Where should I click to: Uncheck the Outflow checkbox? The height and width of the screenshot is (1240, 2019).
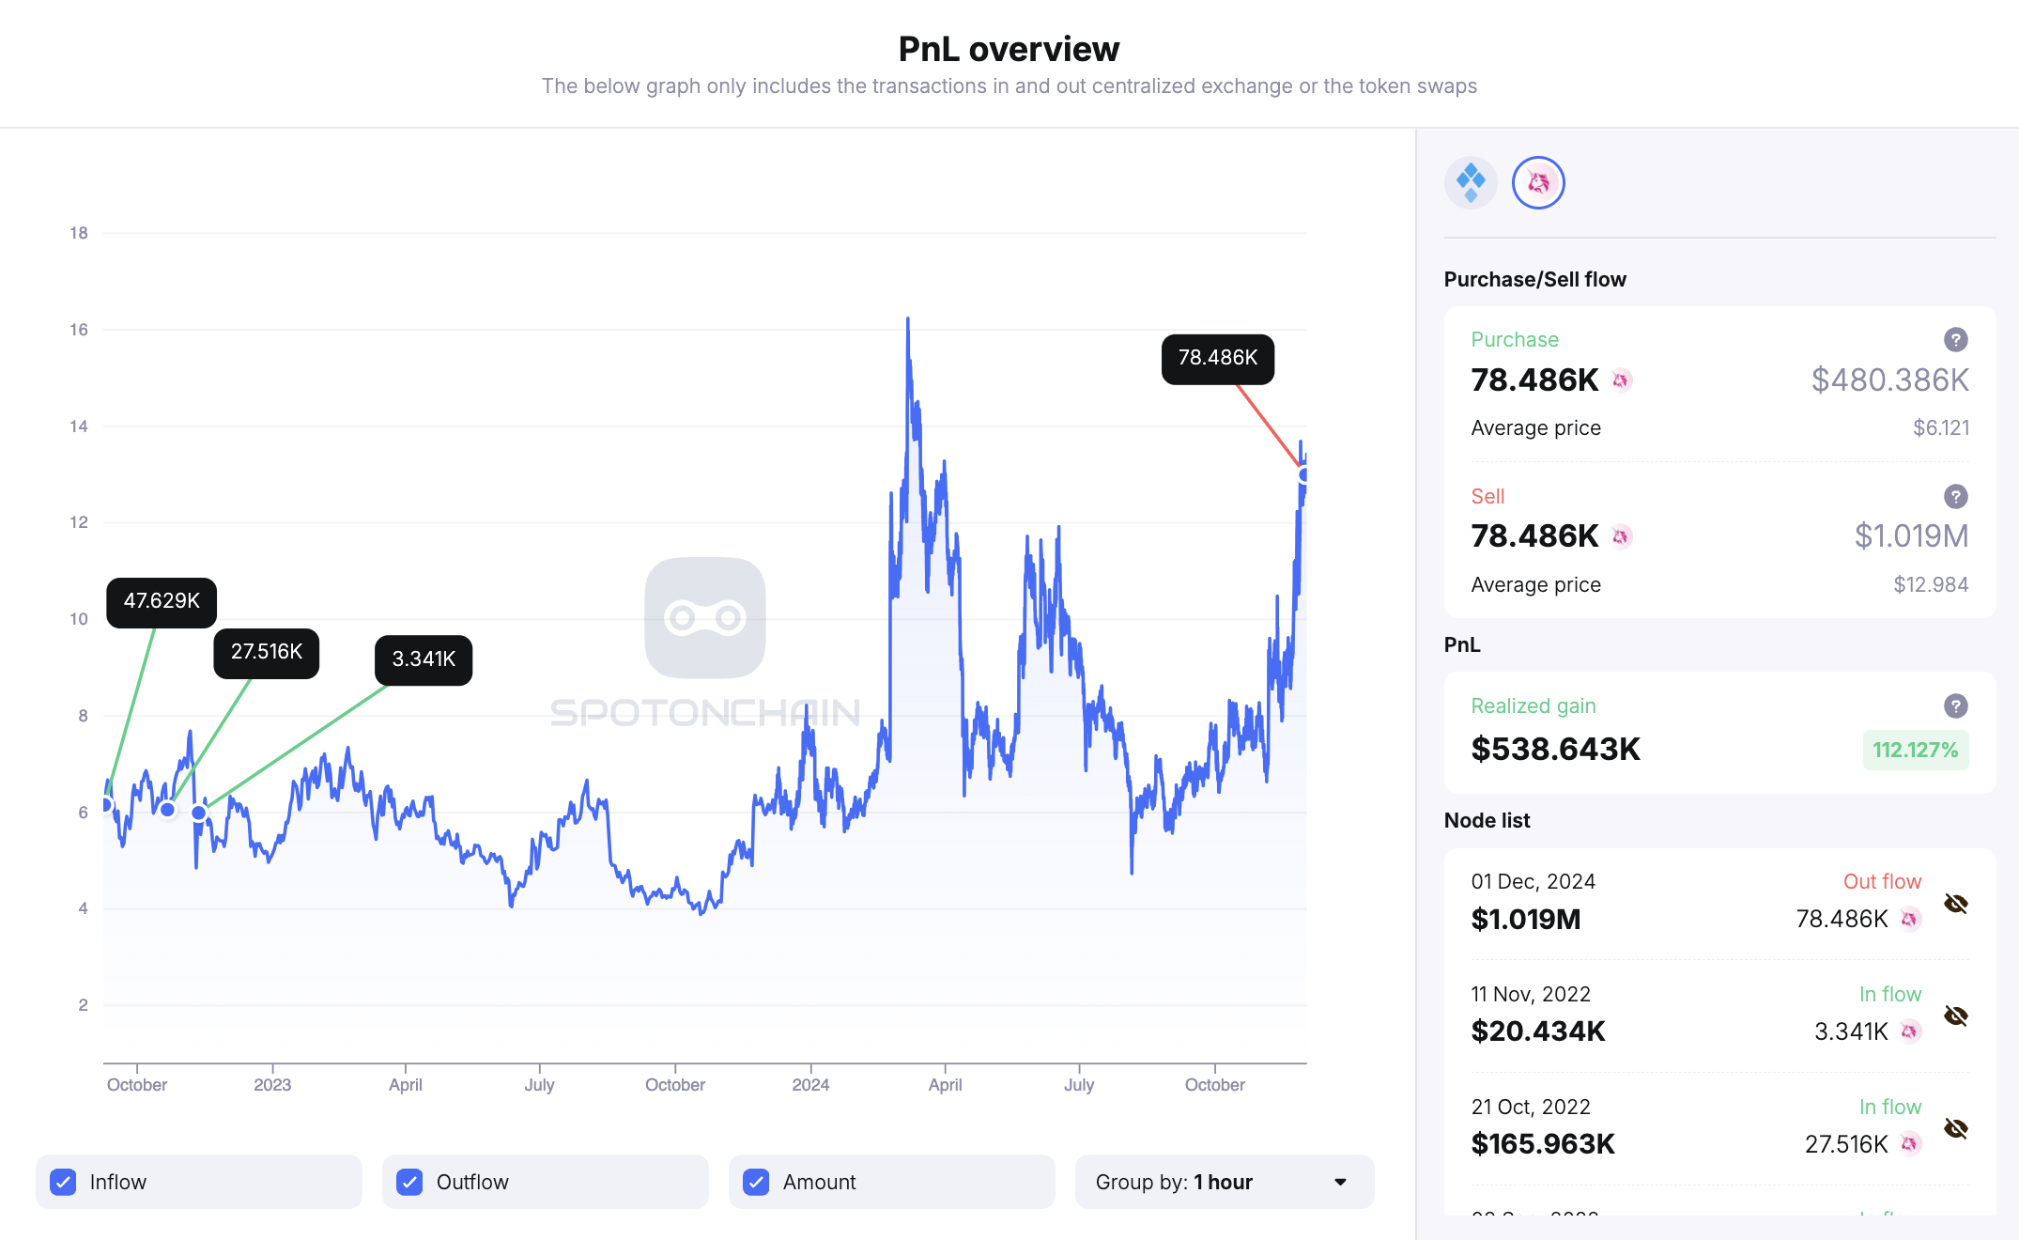(x=408, y=1182)
